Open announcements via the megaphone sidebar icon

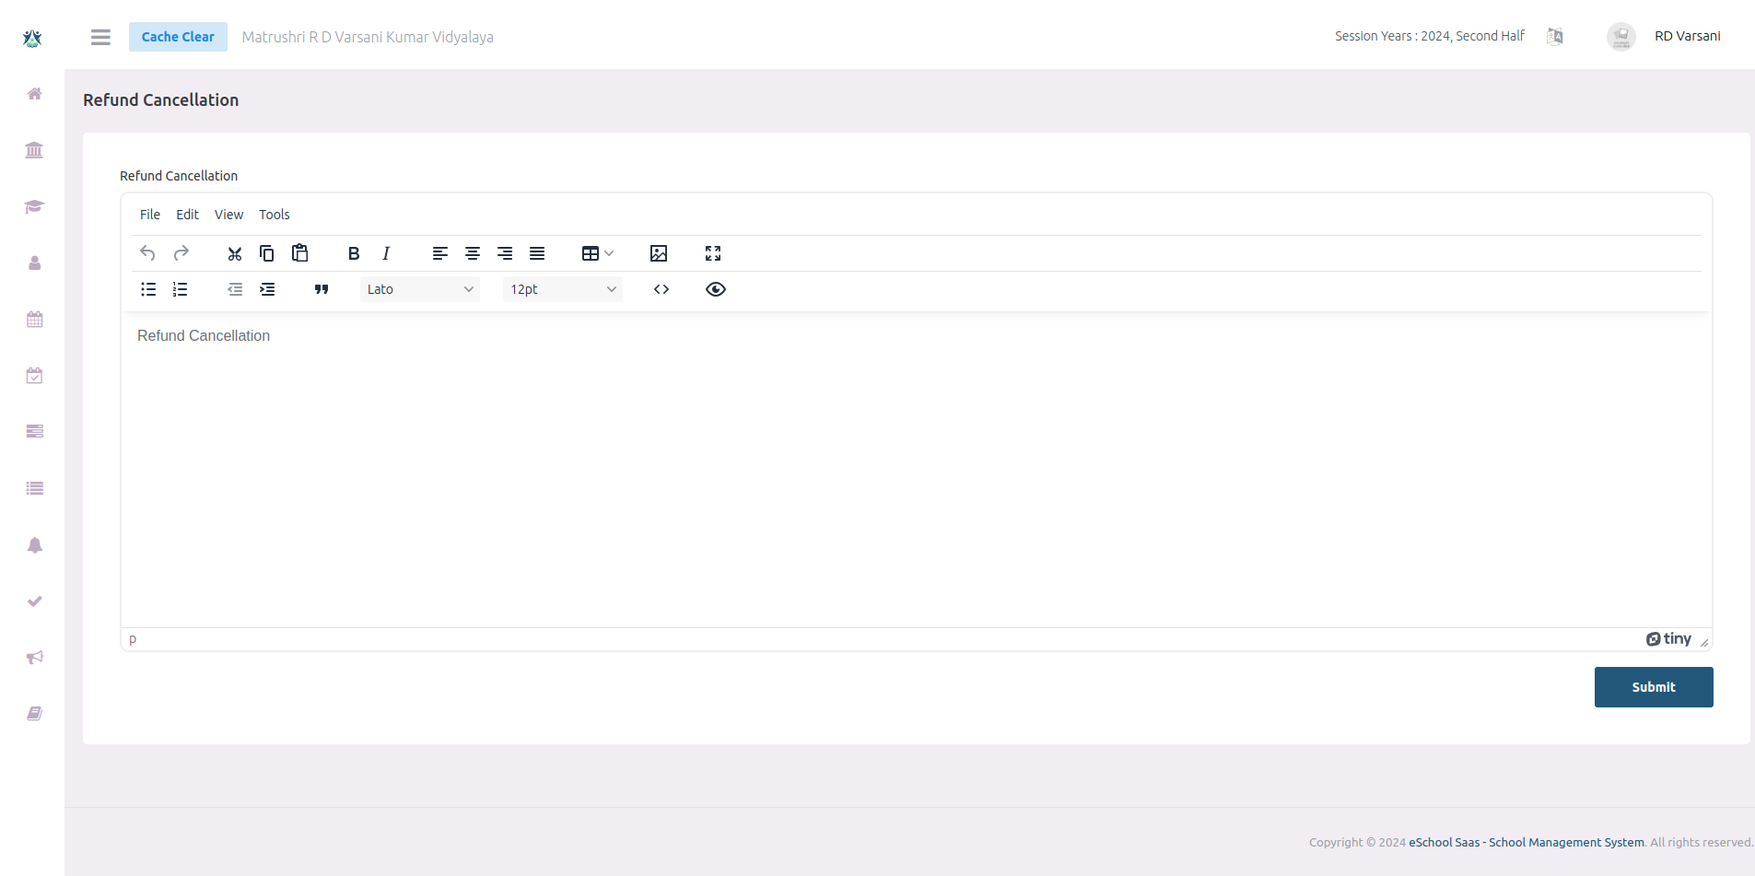click(34, 657)
